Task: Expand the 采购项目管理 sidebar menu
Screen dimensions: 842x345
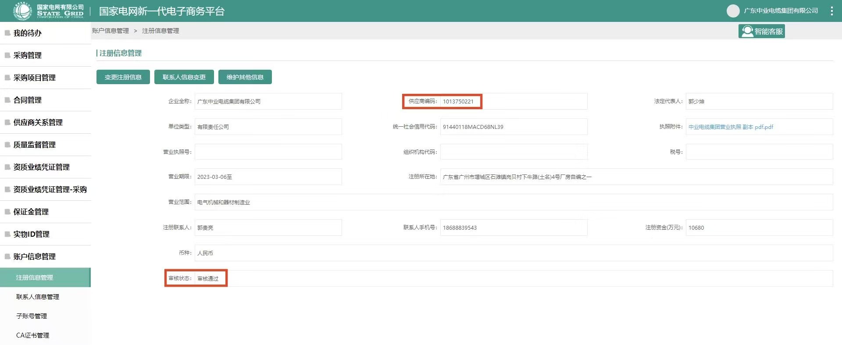Action: click(46, 78)
